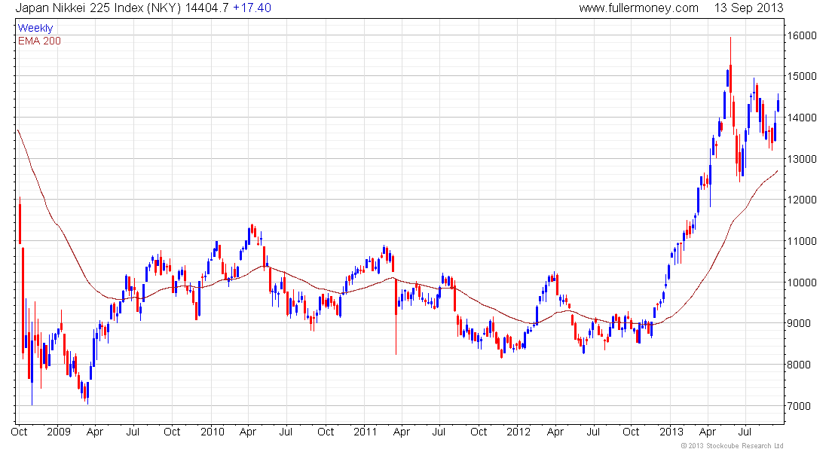This screenshot has width=829, height=452.
Task: Click the 11000 price axis label
Action: pyautogui.click(x=802, y=241)
